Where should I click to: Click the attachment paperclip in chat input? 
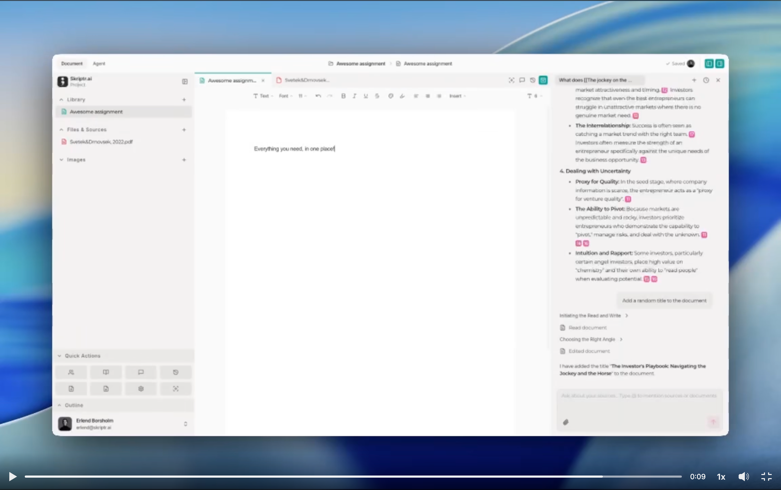(x=566, y=422)
